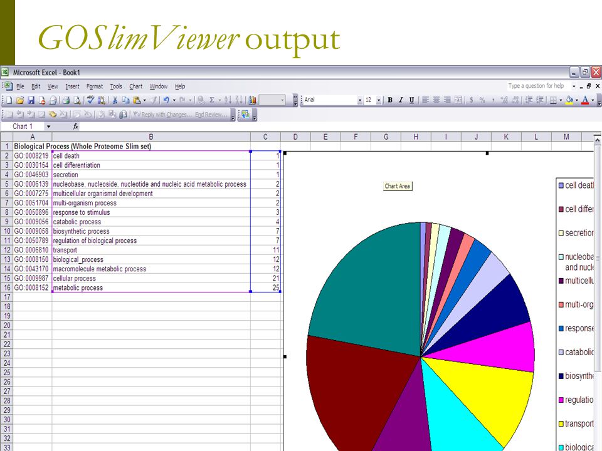Open the Format menu
The height and width of the screenshot is (451, 602).
95,86
